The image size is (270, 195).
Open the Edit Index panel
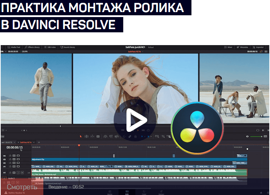click(50, 47)
